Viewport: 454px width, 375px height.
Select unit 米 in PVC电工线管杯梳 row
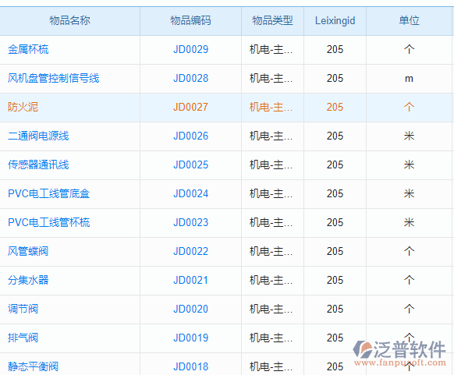point(409,222)
